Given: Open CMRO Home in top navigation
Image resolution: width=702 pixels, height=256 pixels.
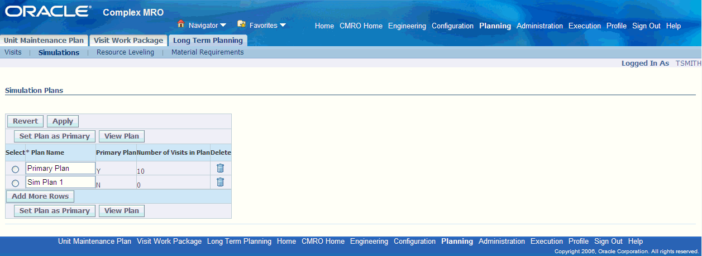Looking at the screenshot, I should (x=361, y=26).
